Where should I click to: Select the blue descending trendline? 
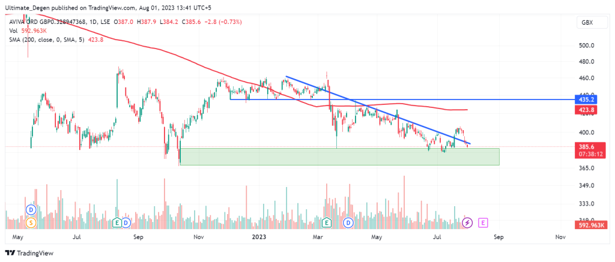point(378,110)
